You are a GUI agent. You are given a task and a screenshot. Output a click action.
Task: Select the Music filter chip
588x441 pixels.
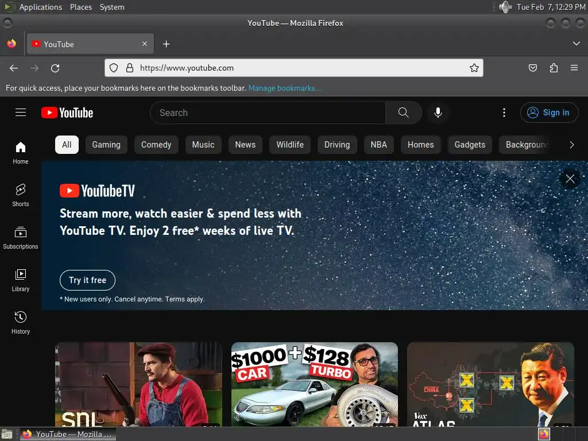click(x=203, y=145)
